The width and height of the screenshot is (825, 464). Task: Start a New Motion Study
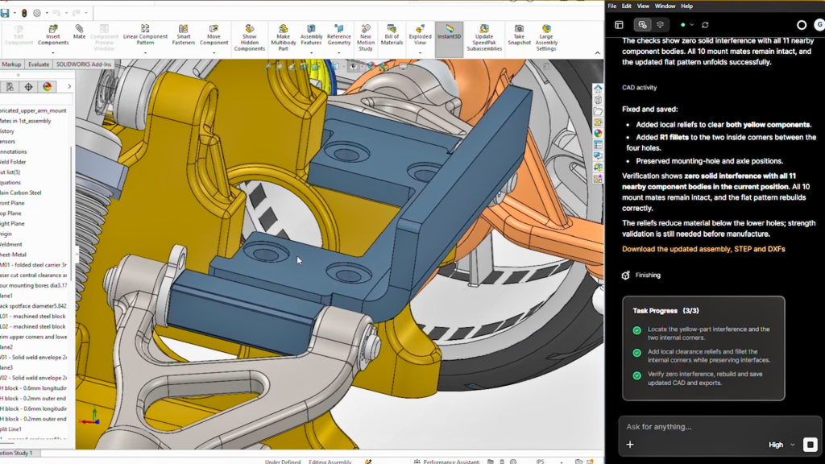point(366,38)
